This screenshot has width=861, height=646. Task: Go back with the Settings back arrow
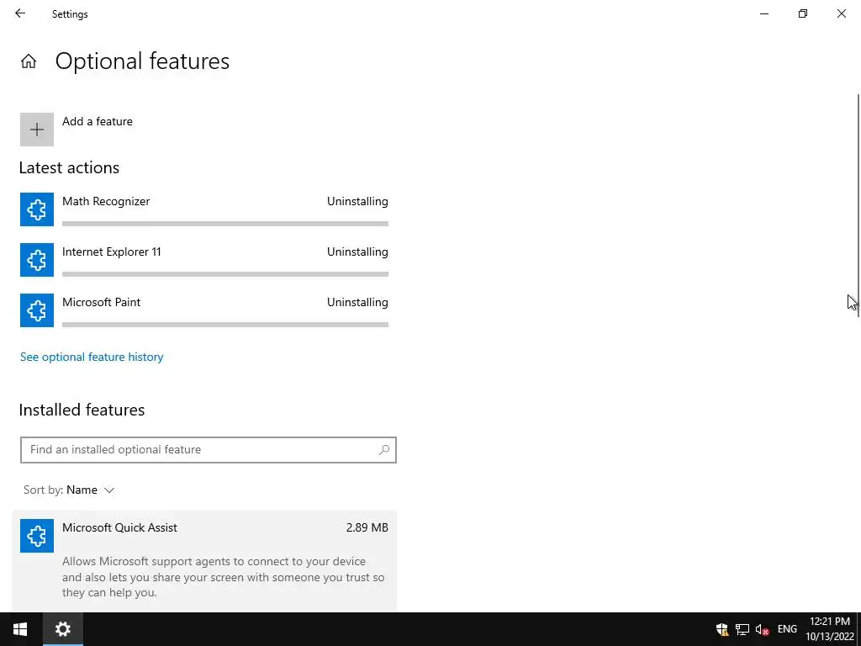[20, 13]
